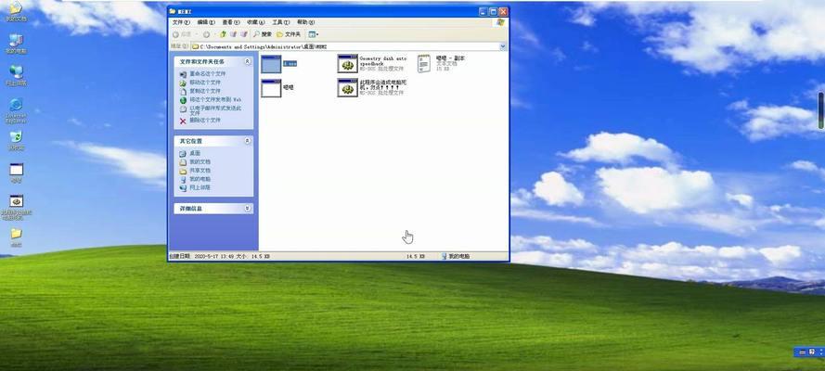Image resolution: width=825 pixels, height=371 pixels.
Task: Select the 嗯嗯 - 副本 text document
Action: [x=423, y=64]
